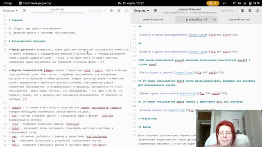Click the battery 54 % indicator
The width and height of the screenshot is (262, 147).
[x=254, y=3]
